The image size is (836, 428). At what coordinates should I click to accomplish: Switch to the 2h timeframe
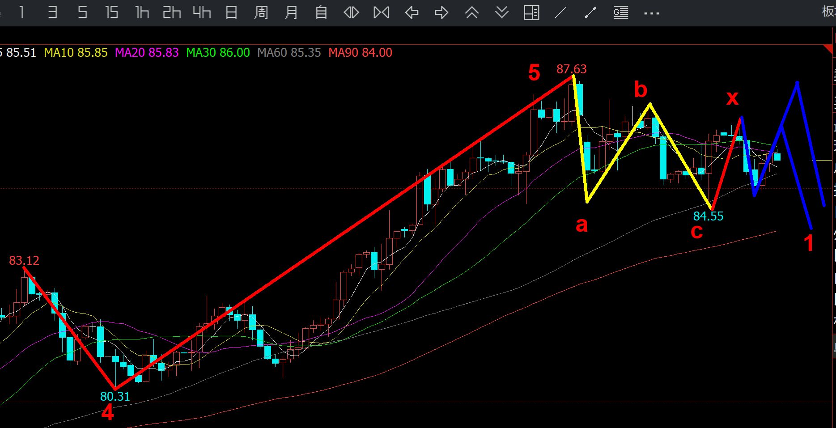click(x=172, y=13)
